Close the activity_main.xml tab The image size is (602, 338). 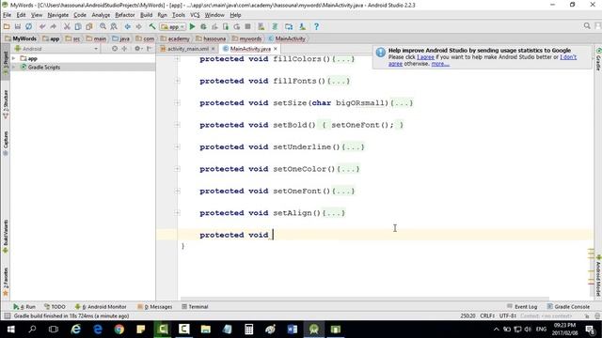tap(214, 49)
